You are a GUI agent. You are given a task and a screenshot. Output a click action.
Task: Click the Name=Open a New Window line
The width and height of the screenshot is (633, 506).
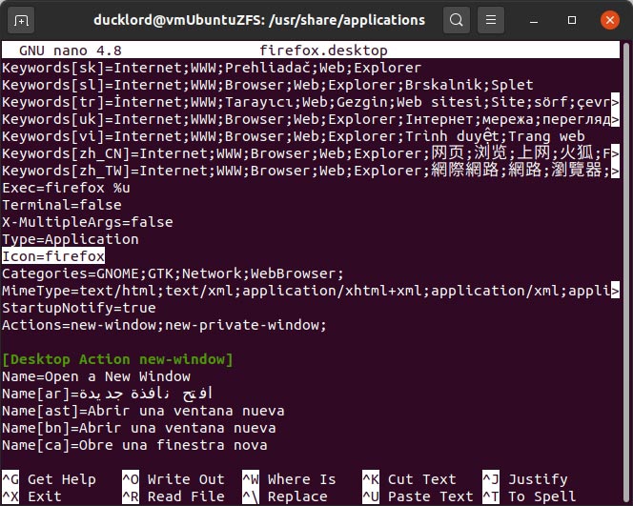click(x=96, y=376)
